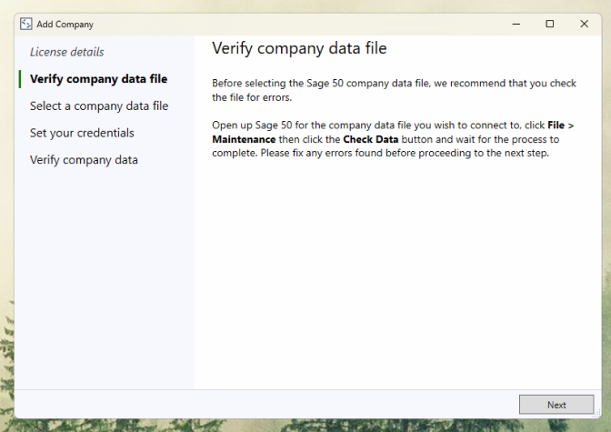Click the Verify company data file heading
Screen dimensions: 611x432
click(x=299, y=48)
